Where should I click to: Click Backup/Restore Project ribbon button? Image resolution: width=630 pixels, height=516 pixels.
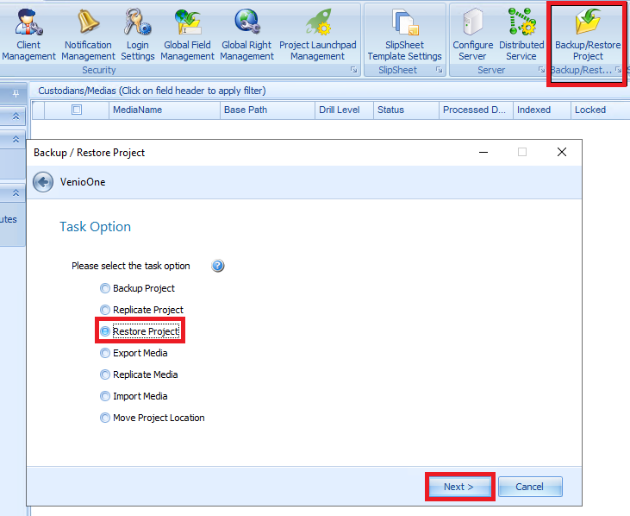(588, 35)
